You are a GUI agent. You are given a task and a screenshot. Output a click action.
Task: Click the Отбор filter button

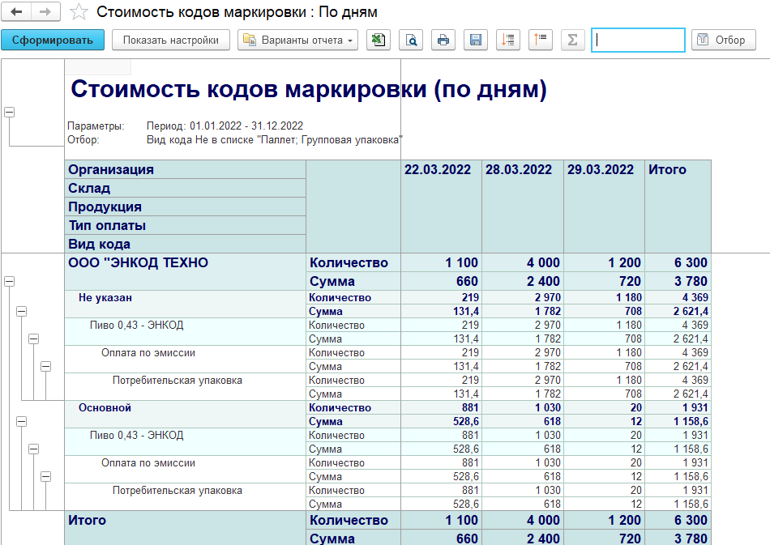(723, 40)
